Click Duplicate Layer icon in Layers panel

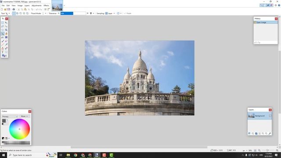(x=256, y=133)
